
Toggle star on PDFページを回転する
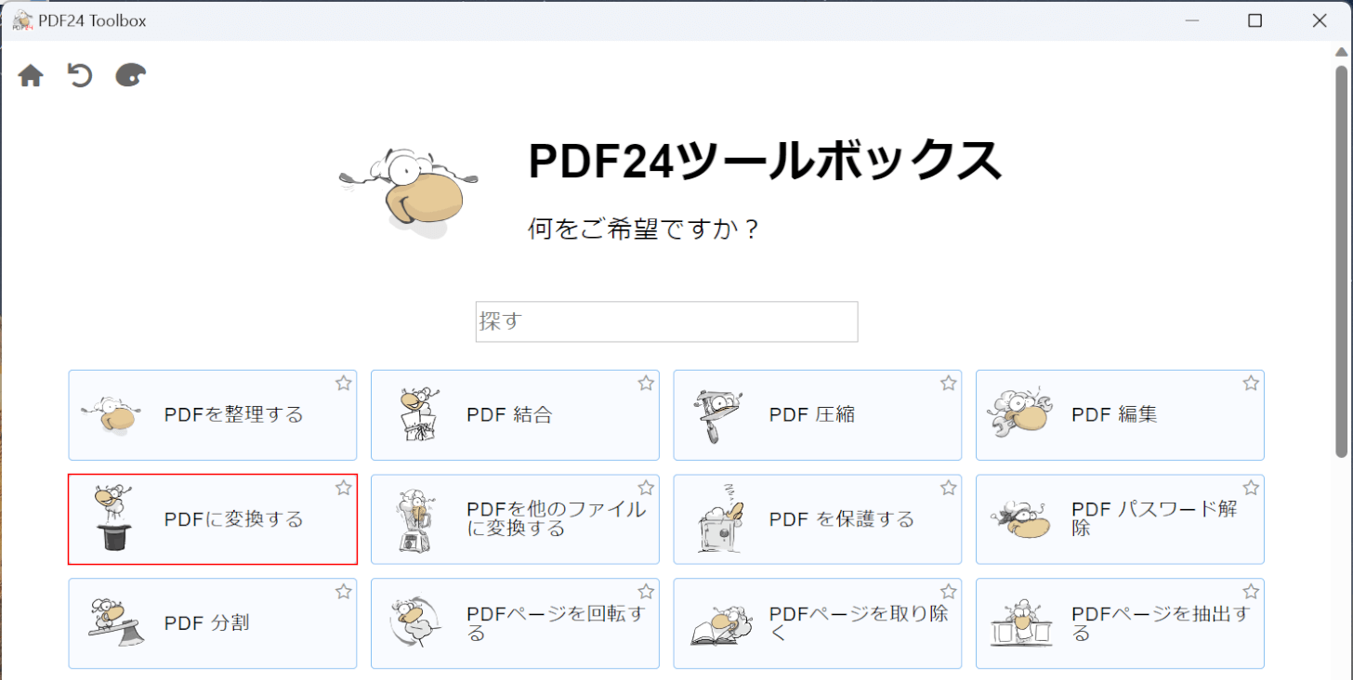pos(646,592)
